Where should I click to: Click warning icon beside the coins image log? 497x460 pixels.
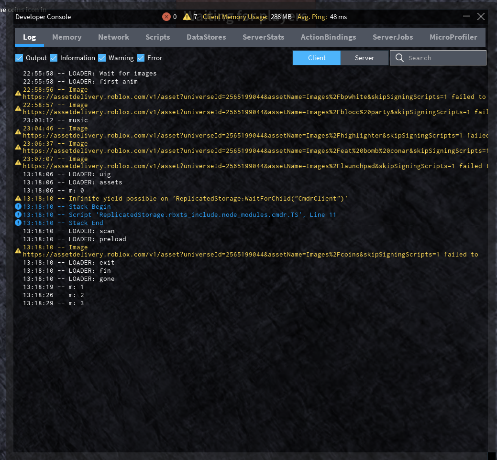coord(18,251)
